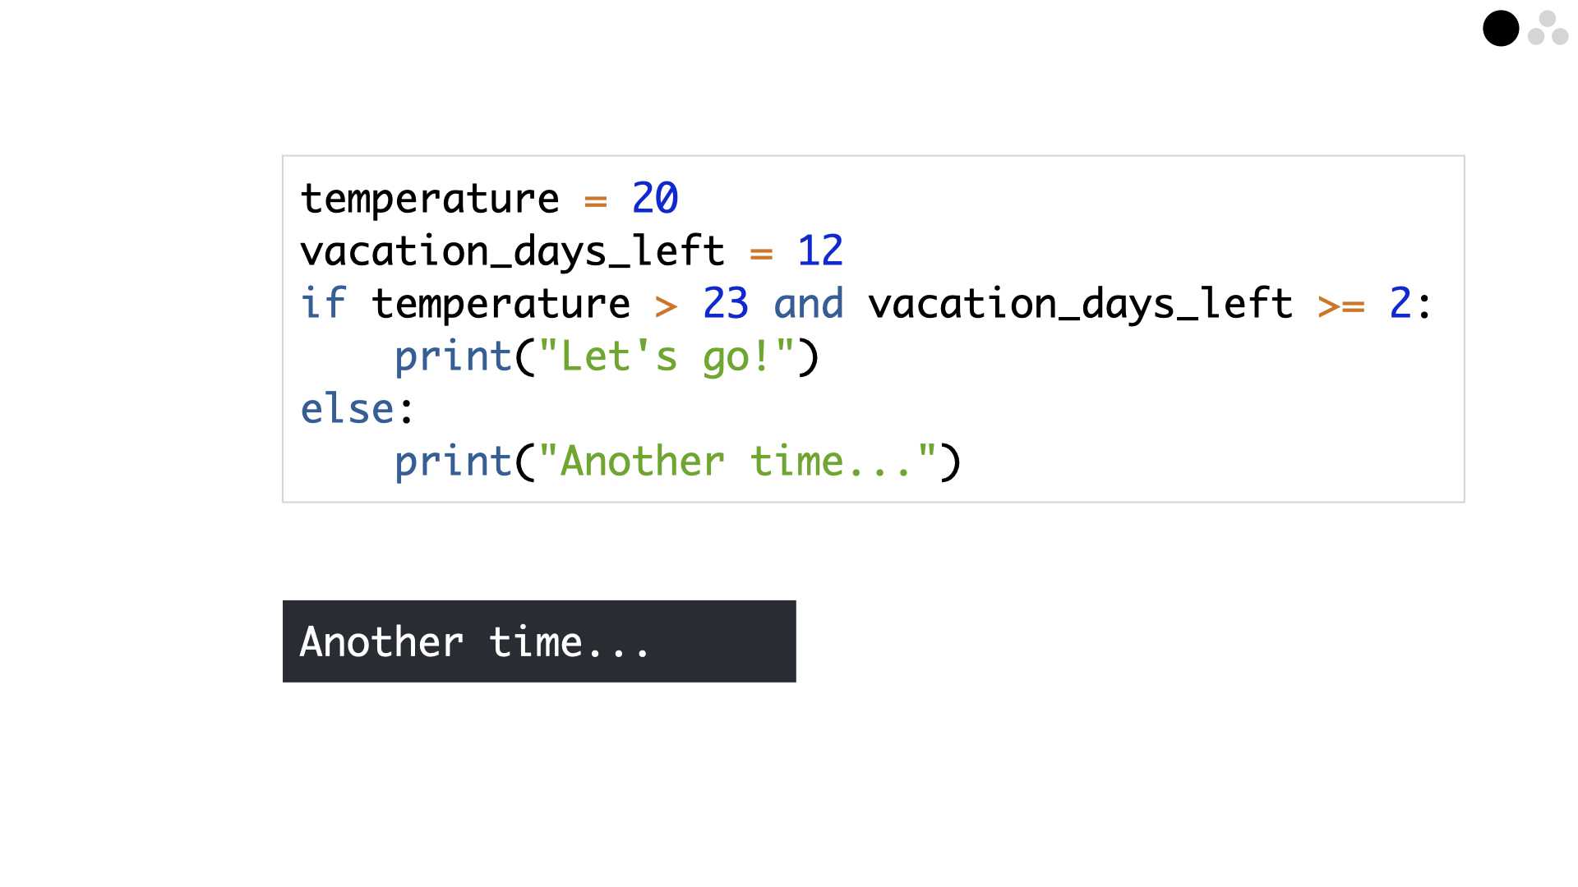Viewport: 1578px width, 887px height.
Task: Click the equals sign after temperature
Action: pos(596,201)
